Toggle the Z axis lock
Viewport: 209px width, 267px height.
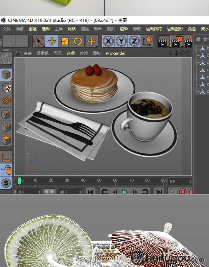click(x=134, y=41)
